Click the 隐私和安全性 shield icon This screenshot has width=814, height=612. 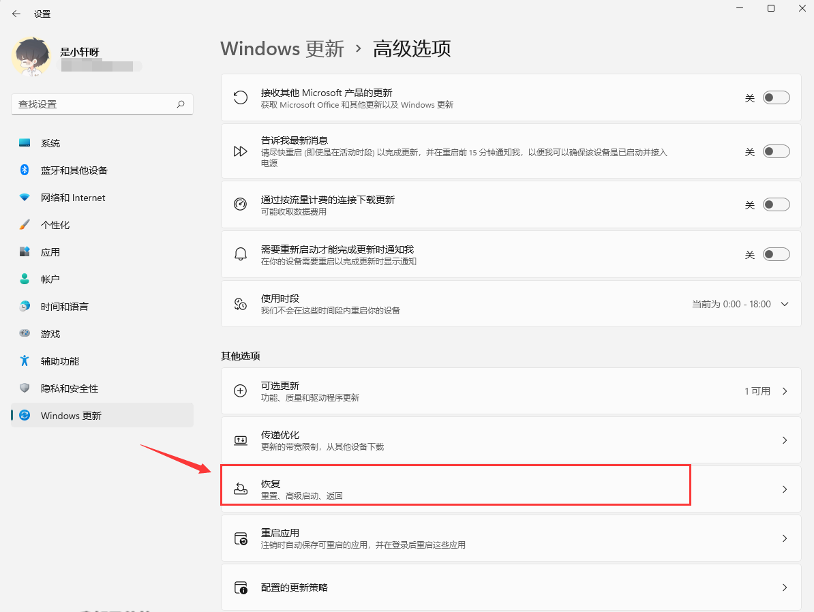tap(25, 388)
